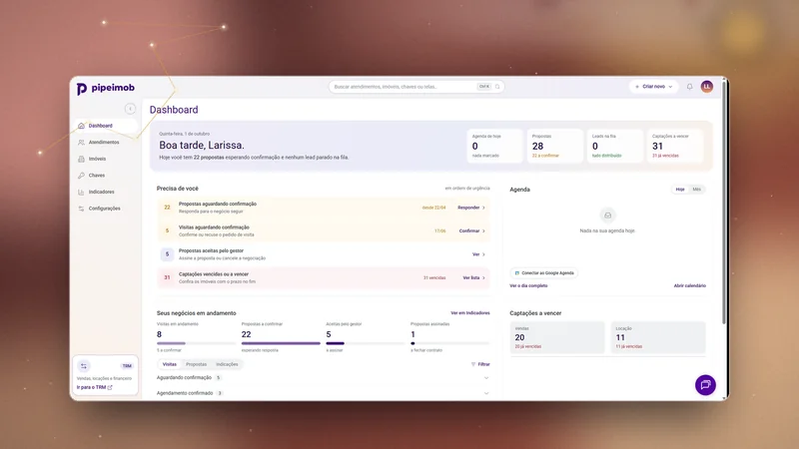The image size is (799, 449).
Task: Open the Imóveis sidebar item
Action: [105, 159]
